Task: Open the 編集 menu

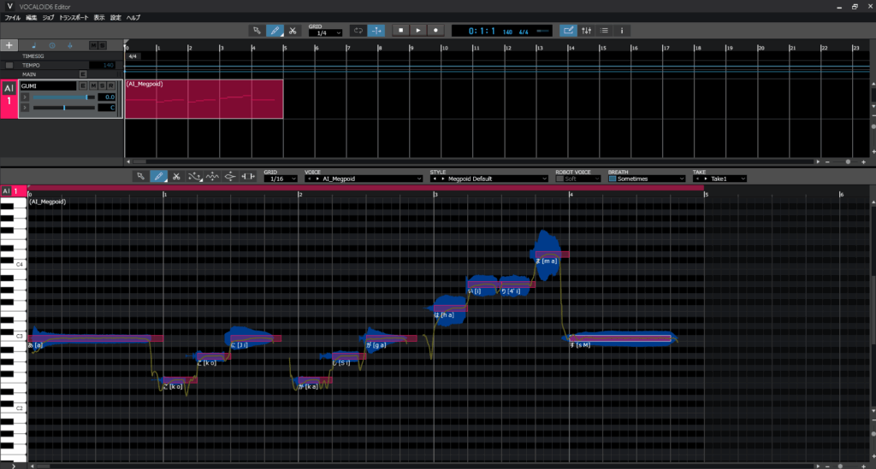Action: tap(32, 18)
